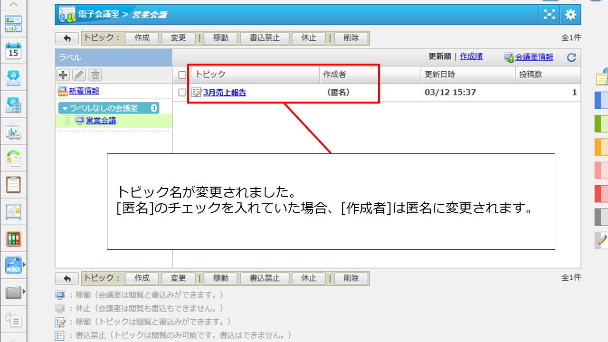Open the settings gear in the header

[570, 15]
